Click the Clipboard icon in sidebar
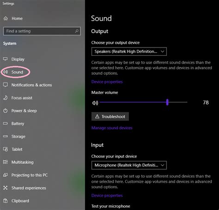Image resolution: width=219 pixels, height=210 pixels. [x=6, y=201]
